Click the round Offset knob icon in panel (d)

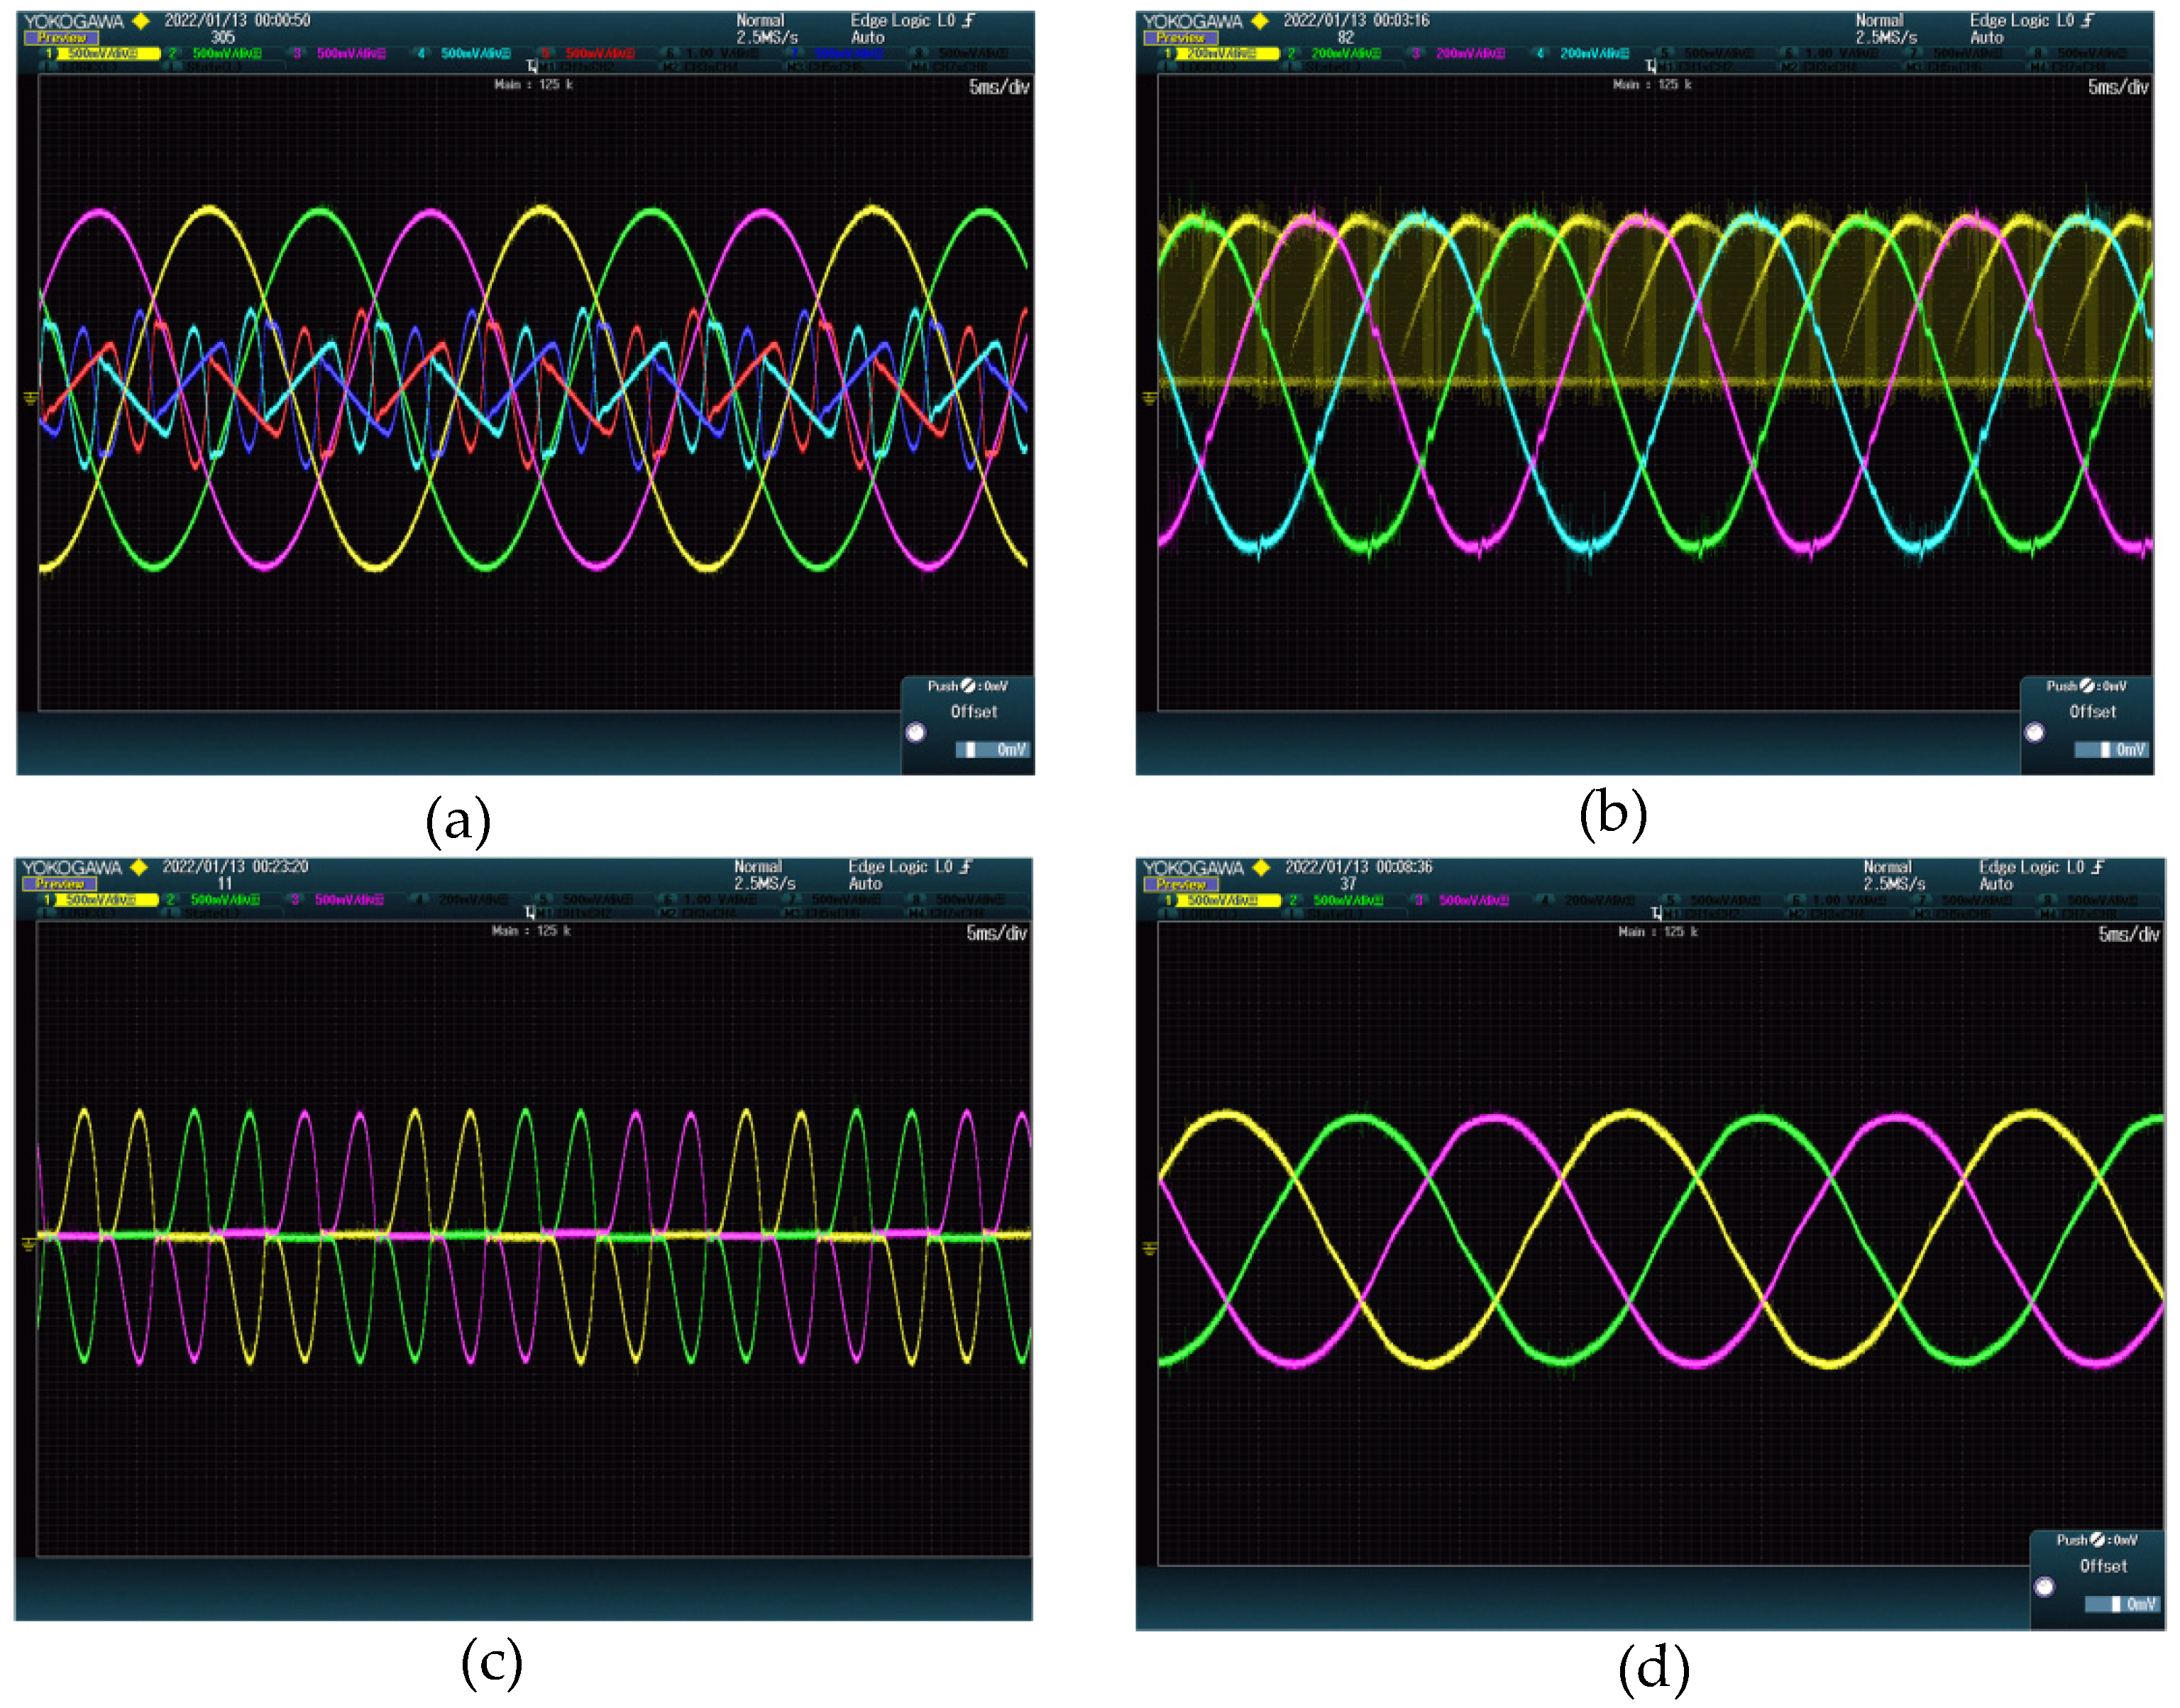pos(2044,1587)
